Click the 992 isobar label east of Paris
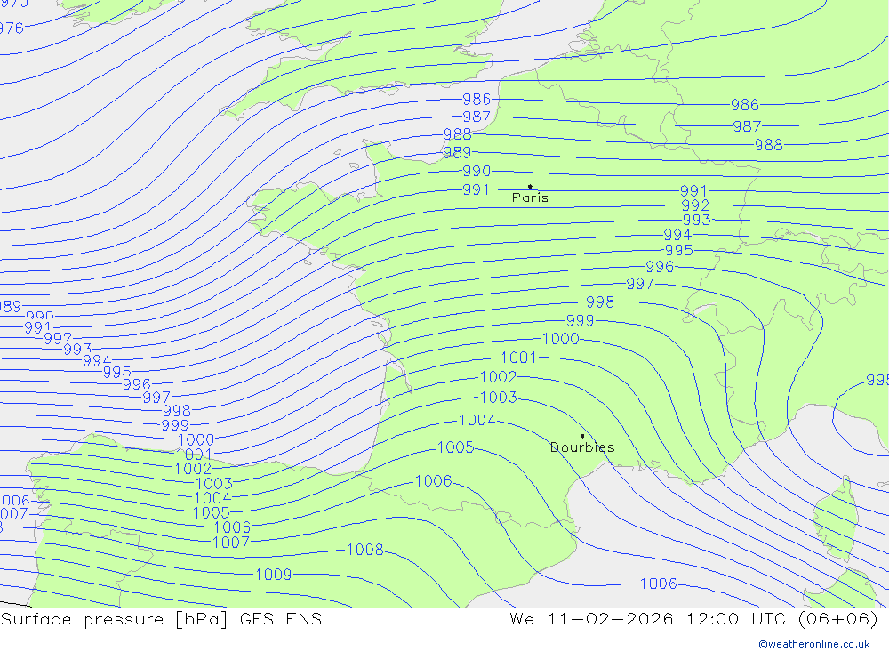Viewport: 889px width, 652px height. (695, 205)
